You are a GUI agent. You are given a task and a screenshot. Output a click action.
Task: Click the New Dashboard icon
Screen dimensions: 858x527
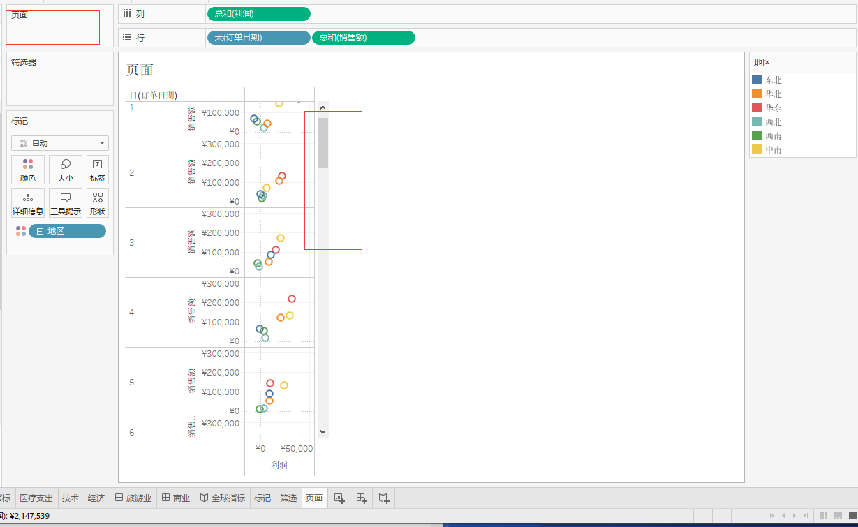pyautogui.click(x=362, y=498)
